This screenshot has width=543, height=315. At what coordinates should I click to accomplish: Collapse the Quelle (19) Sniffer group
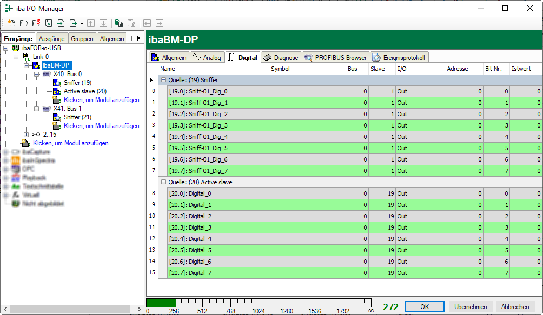click(163, 80)
